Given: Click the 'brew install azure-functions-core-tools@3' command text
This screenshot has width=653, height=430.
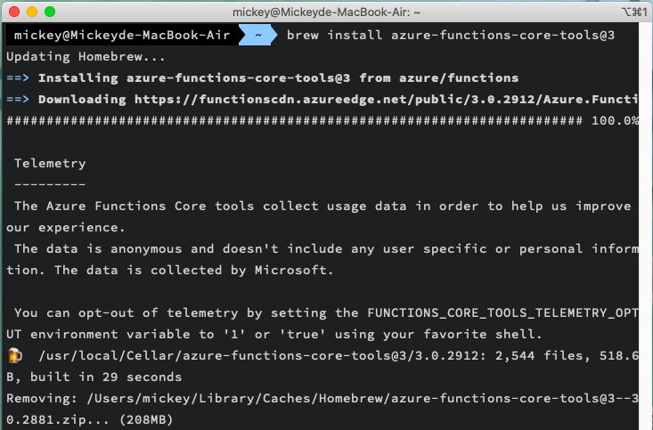Looking at the screenshot, I should (x=450, y=36).
